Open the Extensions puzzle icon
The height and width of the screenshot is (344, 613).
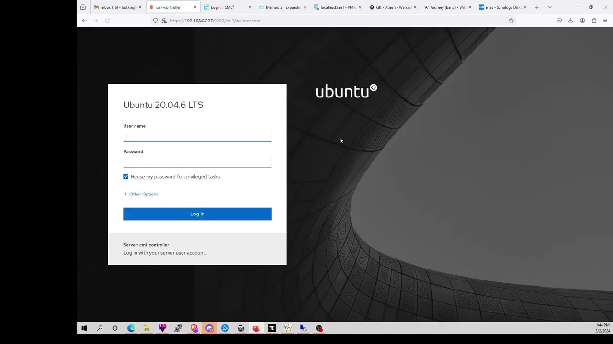coord(594,21)
